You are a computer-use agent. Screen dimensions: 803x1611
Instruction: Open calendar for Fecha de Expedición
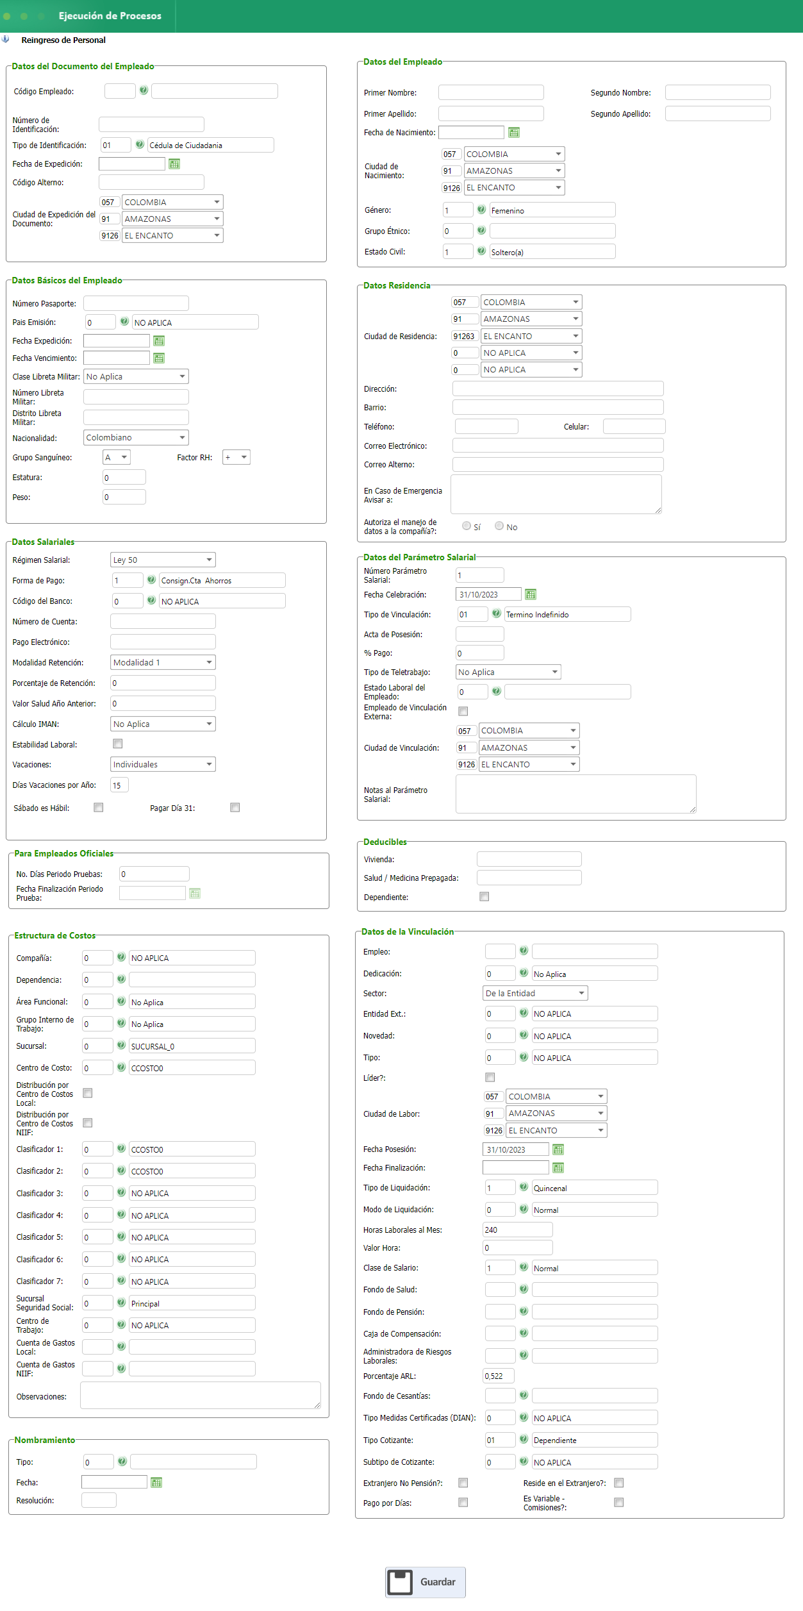[x=174, y=164]
